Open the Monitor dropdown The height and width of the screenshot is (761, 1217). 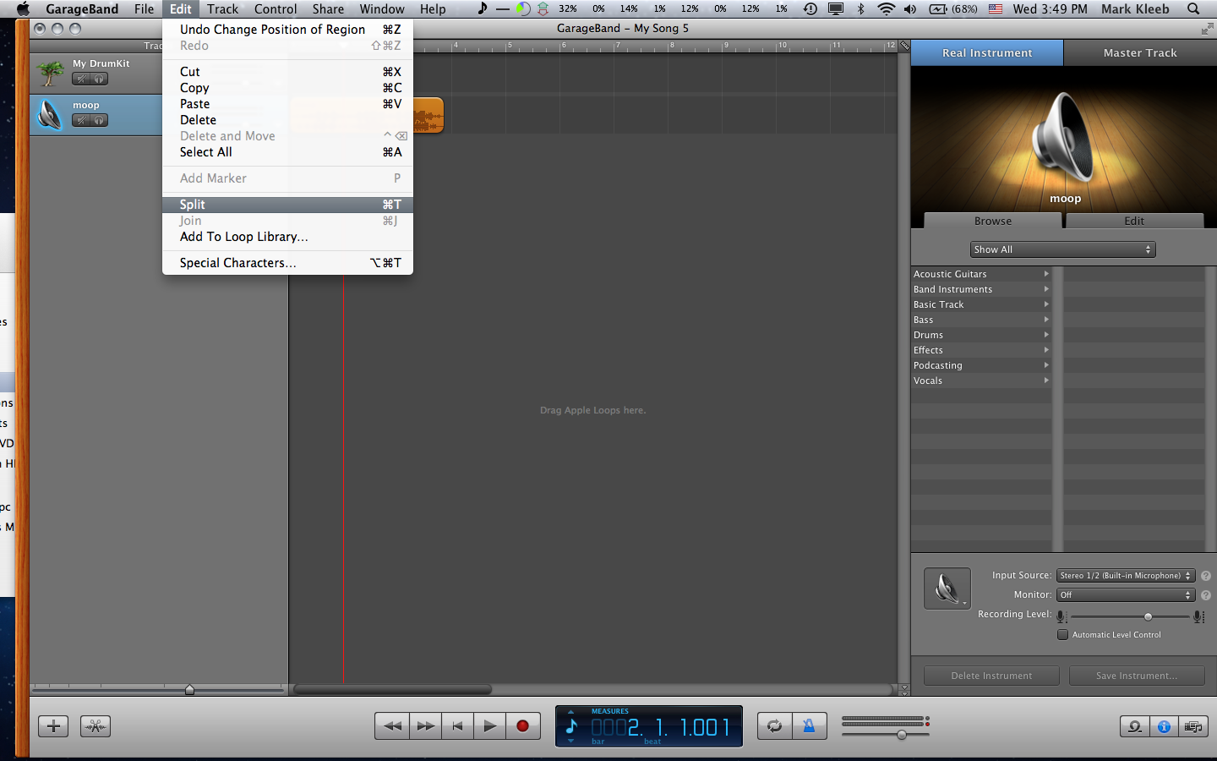click(x=1126, y=595)
